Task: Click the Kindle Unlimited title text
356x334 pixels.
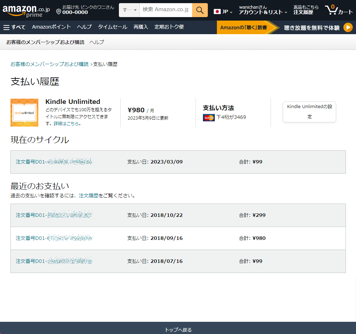Action: (73, 101)
